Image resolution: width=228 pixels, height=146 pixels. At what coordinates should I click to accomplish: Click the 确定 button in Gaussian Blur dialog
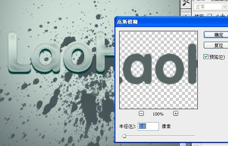tap(216, 35)
